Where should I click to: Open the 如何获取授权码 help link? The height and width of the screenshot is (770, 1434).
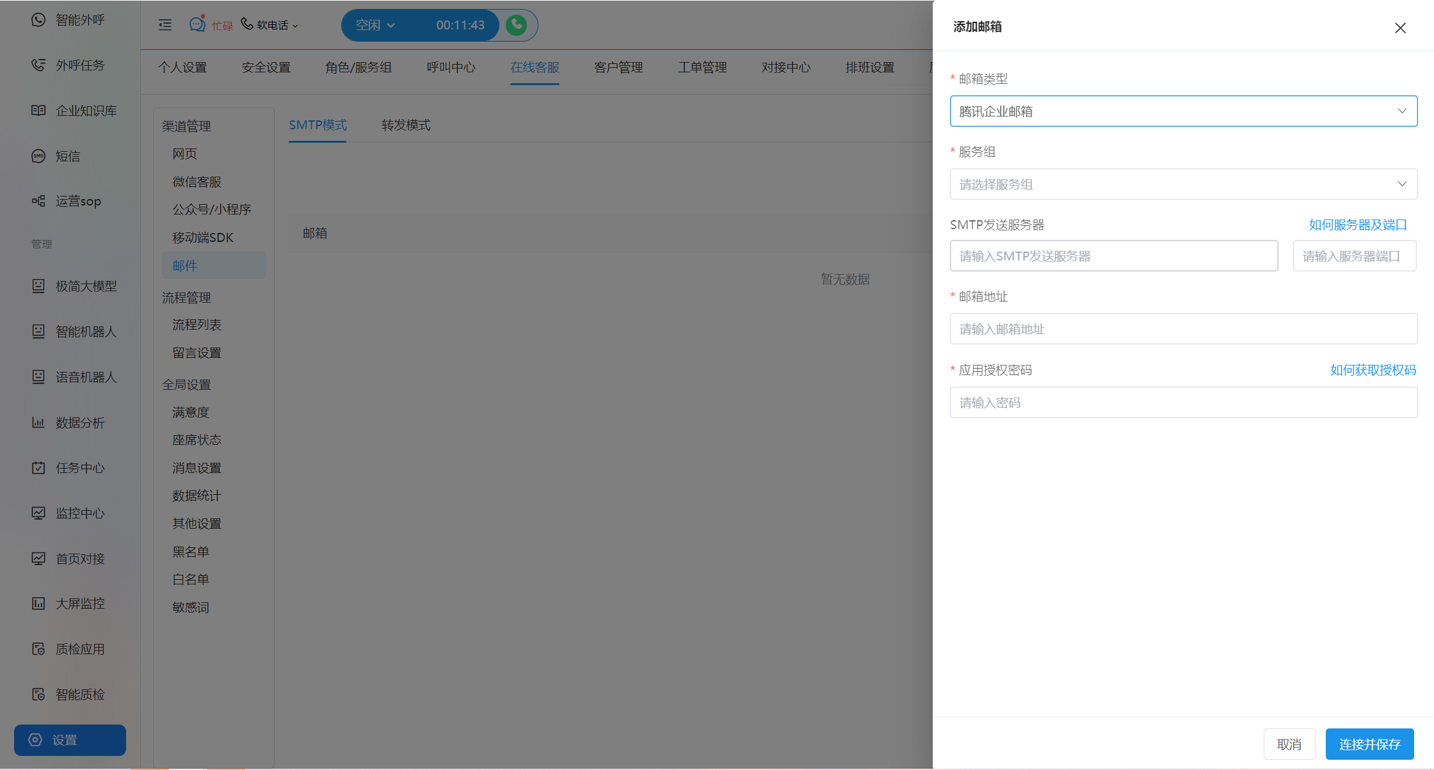point(1373,370)
